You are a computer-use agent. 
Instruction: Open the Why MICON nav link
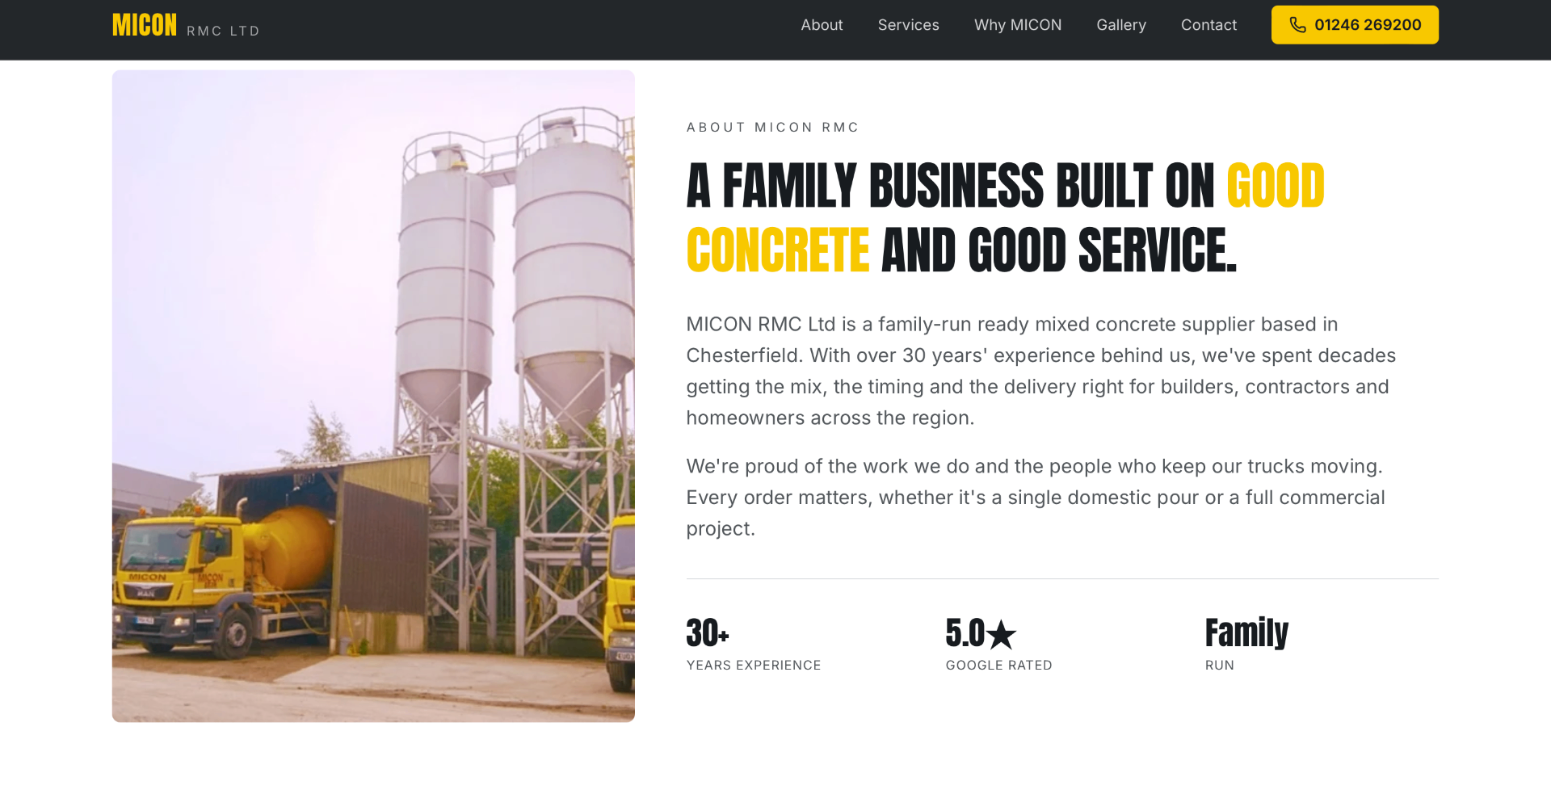[x=1018, y=25]
